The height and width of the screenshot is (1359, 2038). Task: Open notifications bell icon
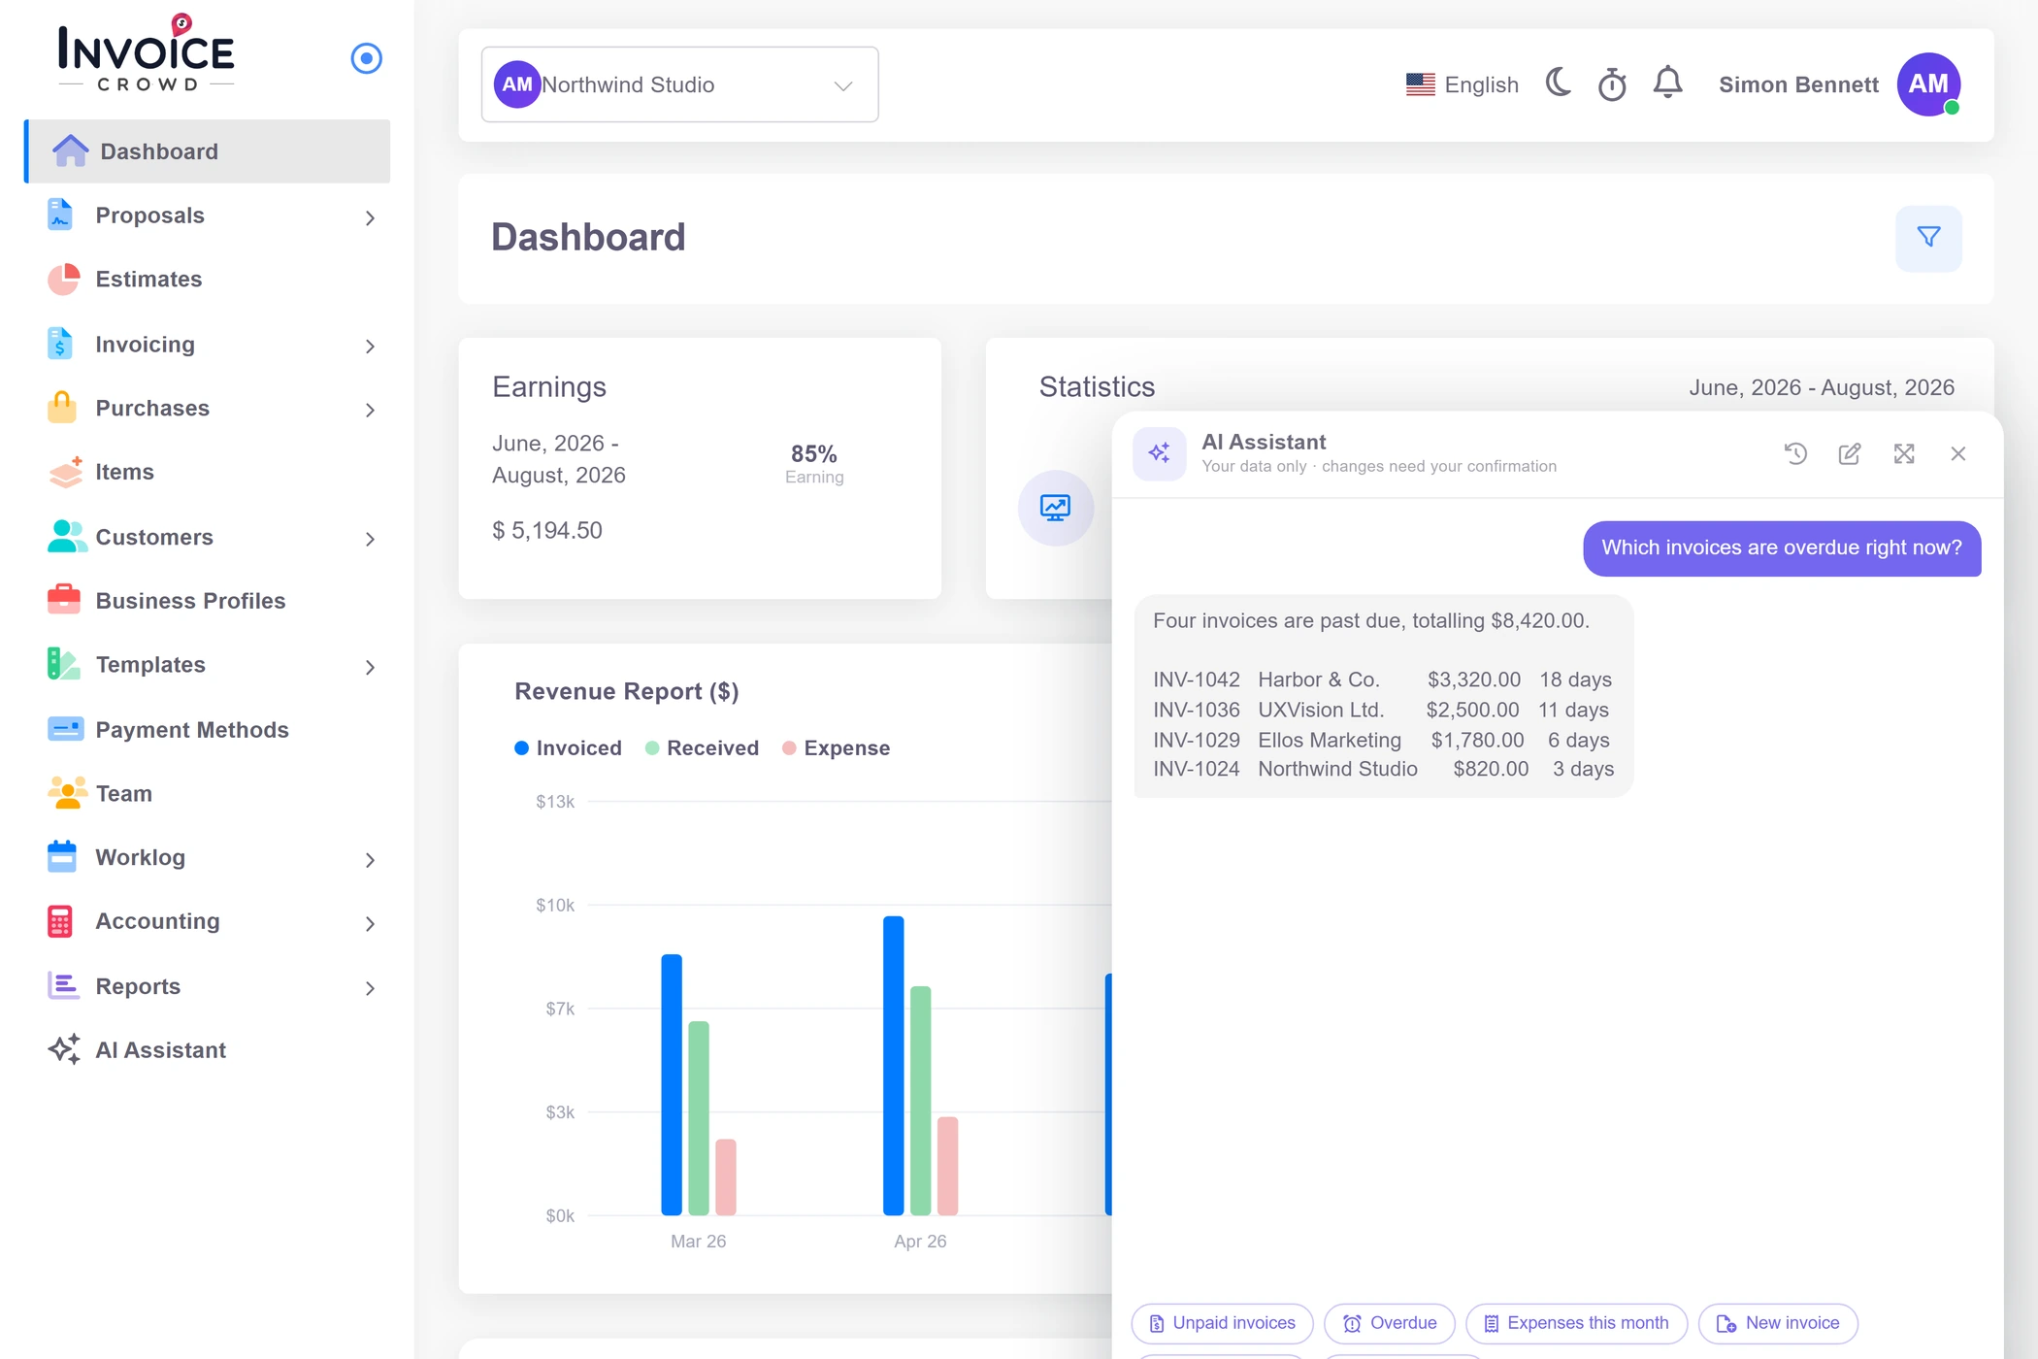click(x=1667, y=83)
